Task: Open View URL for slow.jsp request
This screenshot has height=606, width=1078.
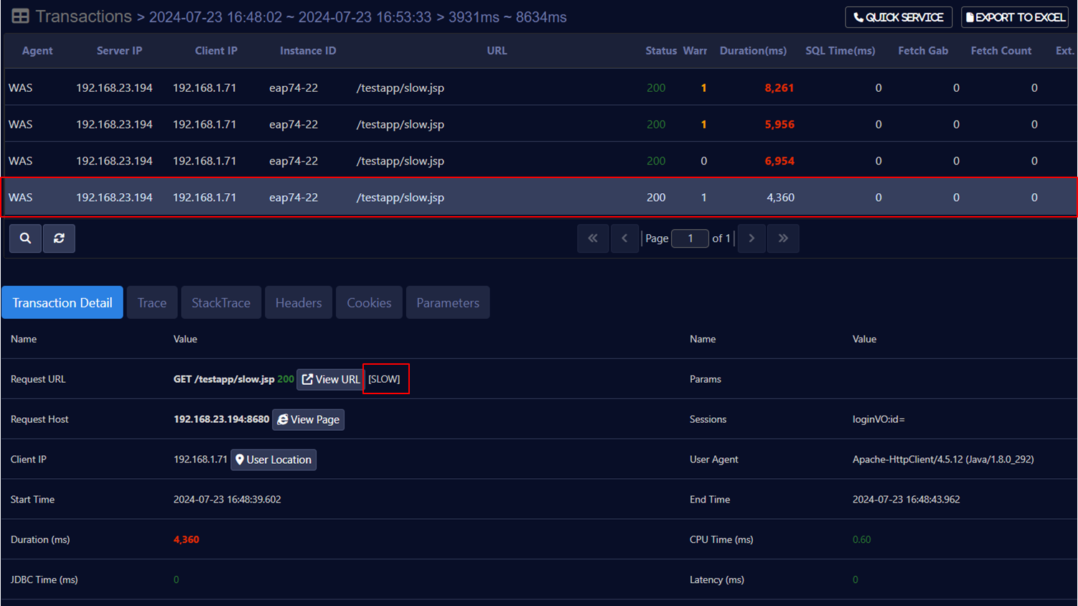Action: coord(330,379)
